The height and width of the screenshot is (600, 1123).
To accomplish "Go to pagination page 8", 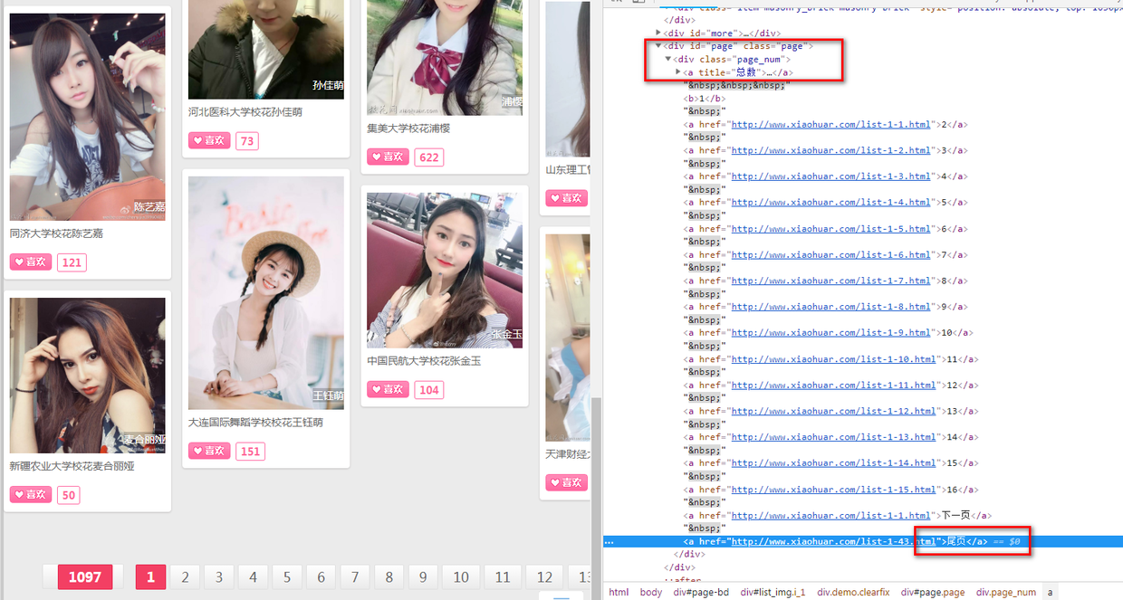I will pos(389,577).
